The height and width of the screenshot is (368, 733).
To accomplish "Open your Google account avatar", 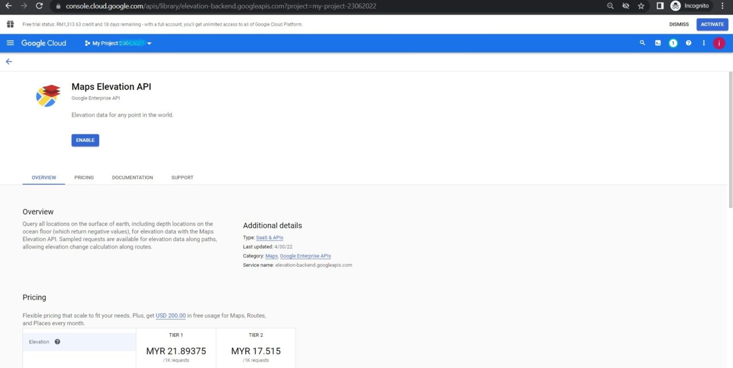I will point(719,42).
